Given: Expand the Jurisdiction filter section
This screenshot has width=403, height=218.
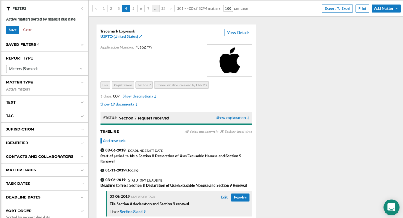Looking at the screenshot, I should tap(45, 130).
